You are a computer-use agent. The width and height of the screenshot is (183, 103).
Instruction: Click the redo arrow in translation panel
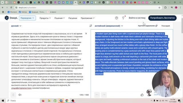click(x=104, y=95)
